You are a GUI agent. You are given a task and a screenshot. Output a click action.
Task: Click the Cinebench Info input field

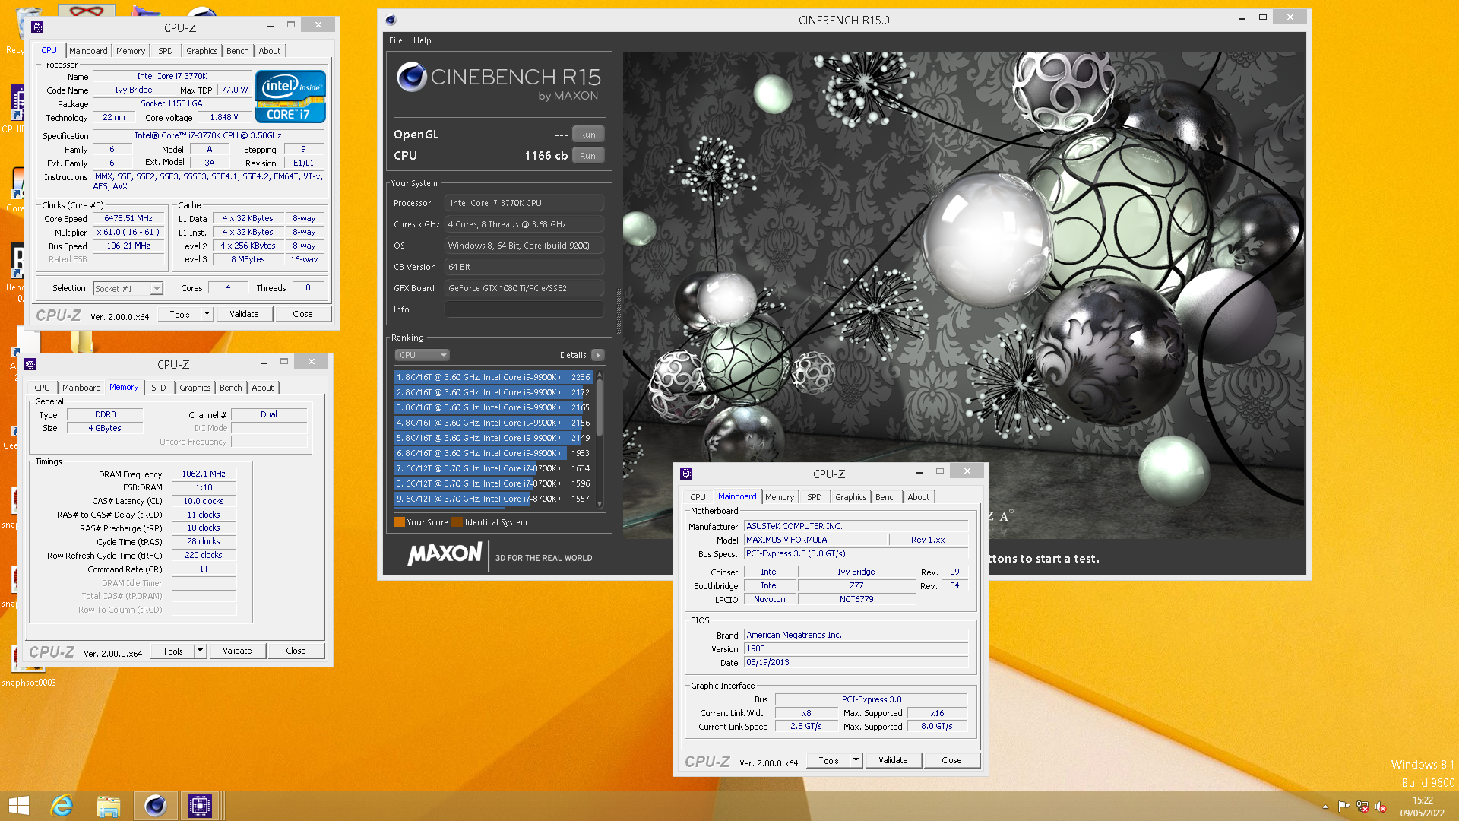524,309
